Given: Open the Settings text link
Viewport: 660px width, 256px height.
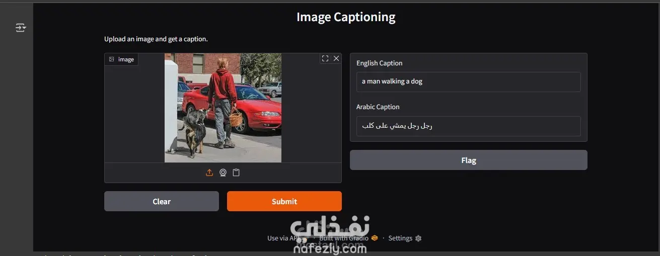Looking at the screenshot, I should tap(400, 238).
